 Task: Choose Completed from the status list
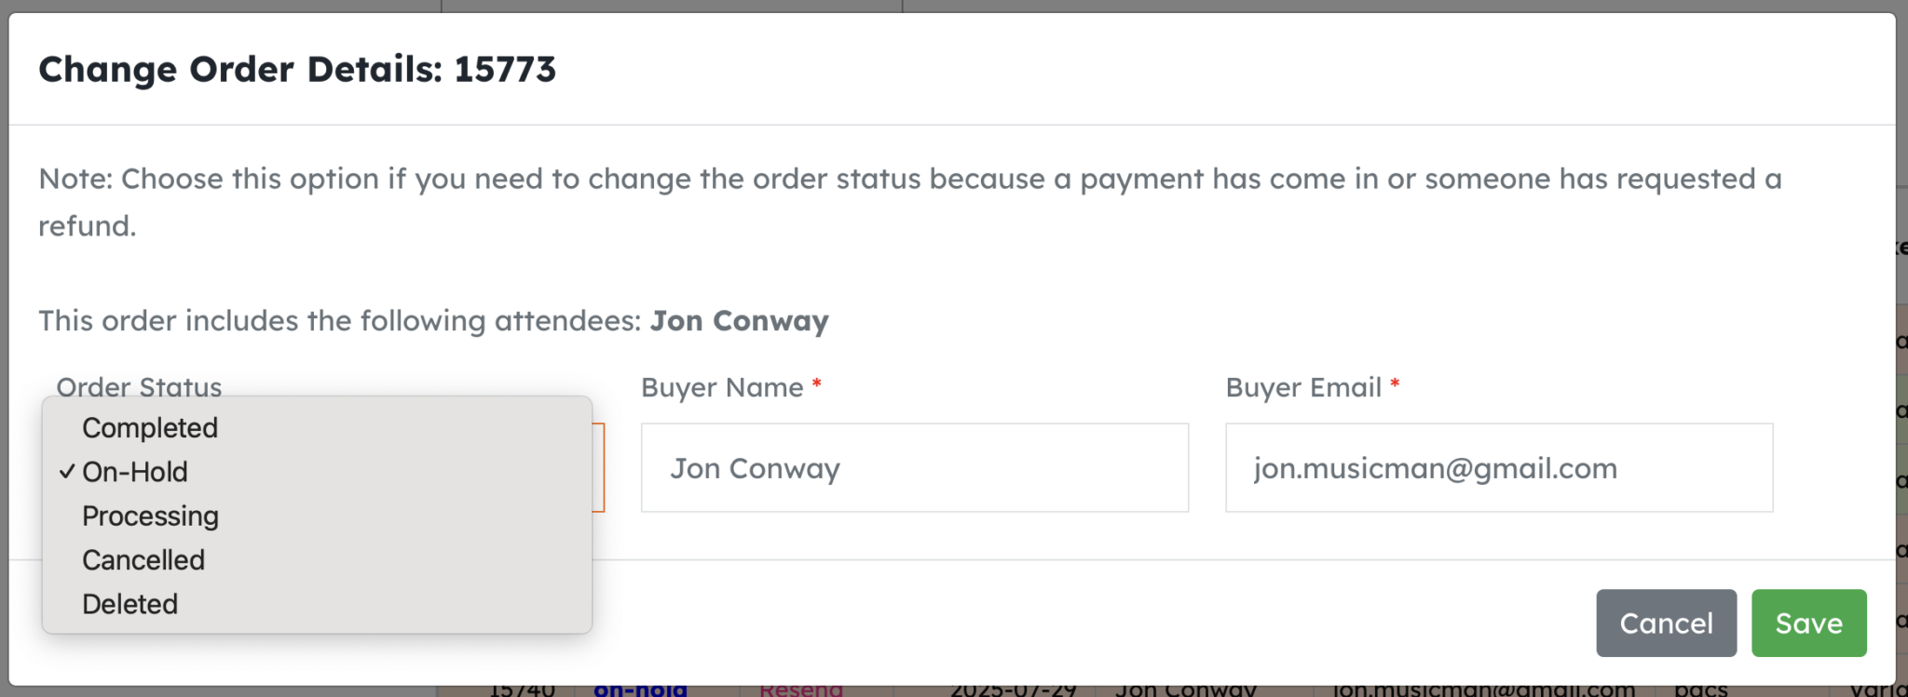tap(150, 428)
